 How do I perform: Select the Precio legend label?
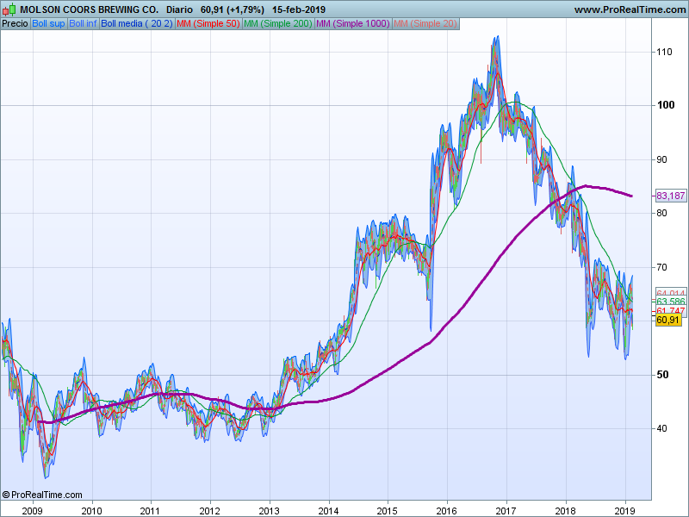tap(16, 24)
